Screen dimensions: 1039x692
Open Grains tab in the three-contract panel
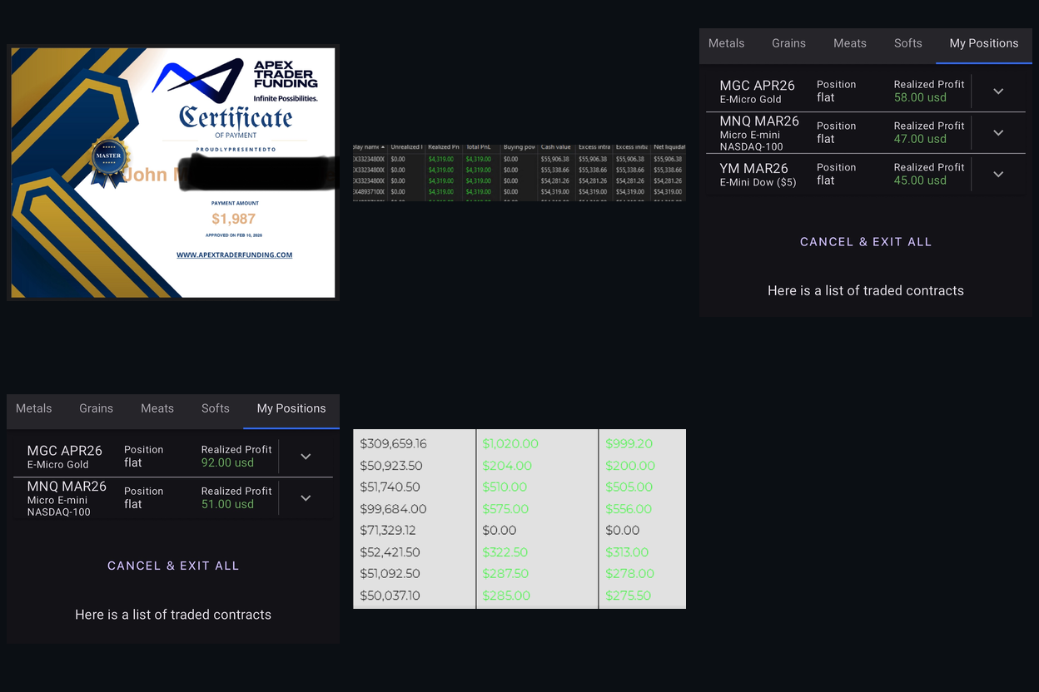(x=788, y=43)
